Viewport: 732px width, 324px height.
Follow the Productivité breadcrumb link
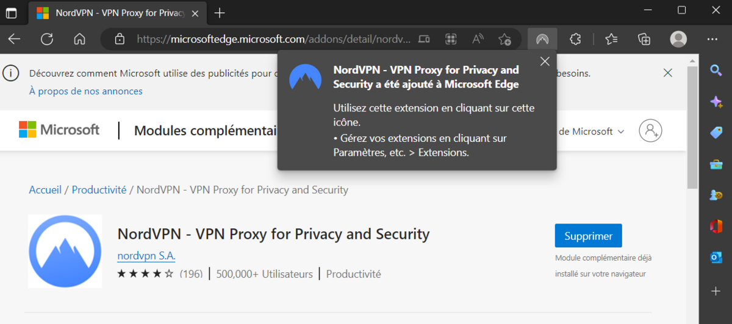click(x=99, y=190)
